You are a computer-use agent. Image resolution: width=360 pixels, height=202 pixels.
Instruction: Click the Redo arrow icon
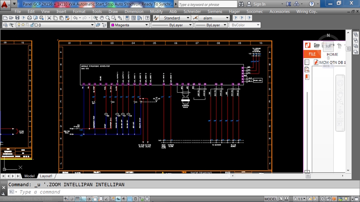[x=84, y=18]
